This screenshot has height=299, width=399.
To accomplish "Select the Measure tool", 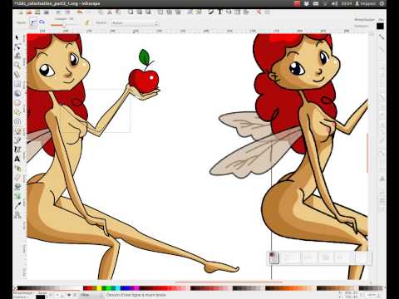I will coord(17,75).
